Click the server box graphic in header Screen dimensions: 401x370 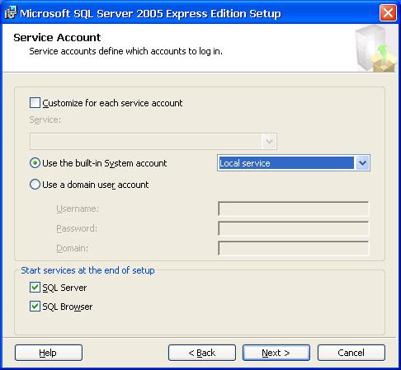(x=375, y=49)
